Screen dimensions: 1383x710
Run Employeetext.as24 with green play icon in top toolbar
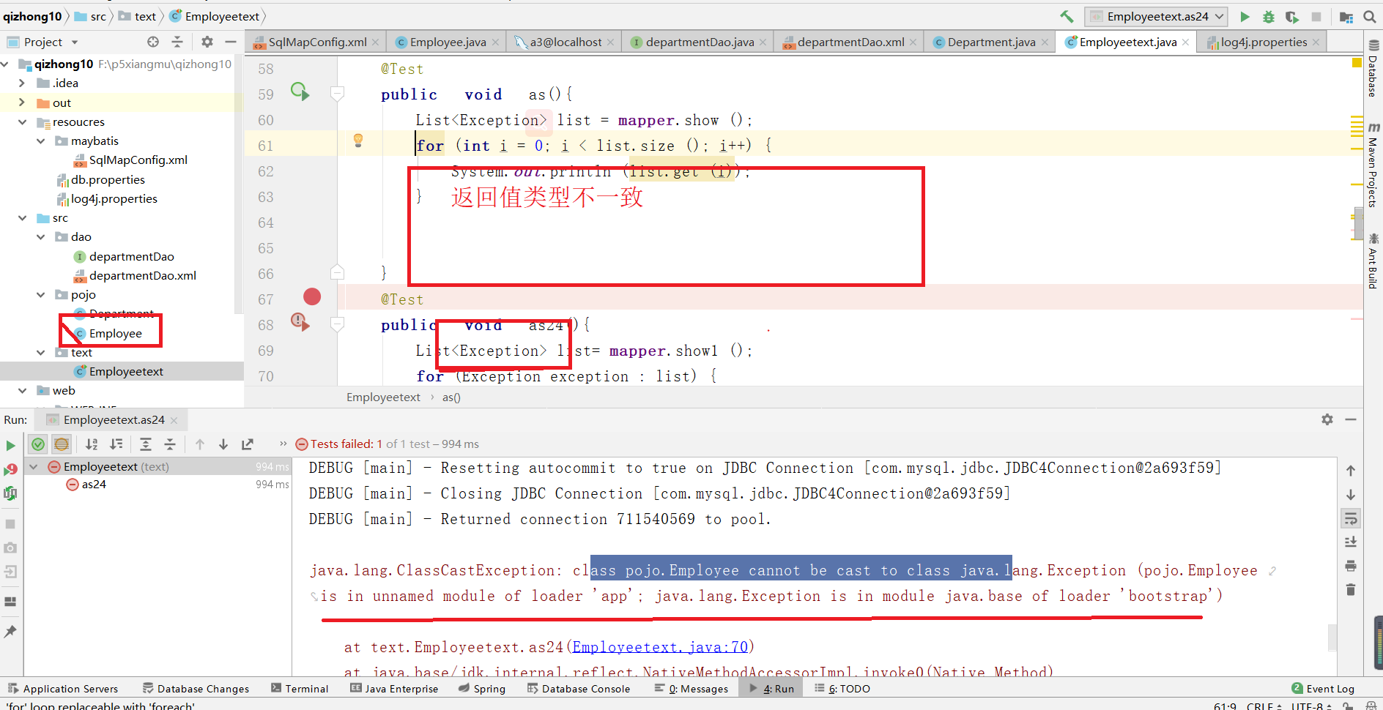pyautogui.click(x=1245, y=16)
